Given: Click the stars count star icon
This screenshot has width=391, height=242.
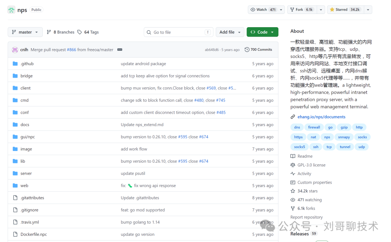Looking at the screenshot, I should tap(293, 191).
